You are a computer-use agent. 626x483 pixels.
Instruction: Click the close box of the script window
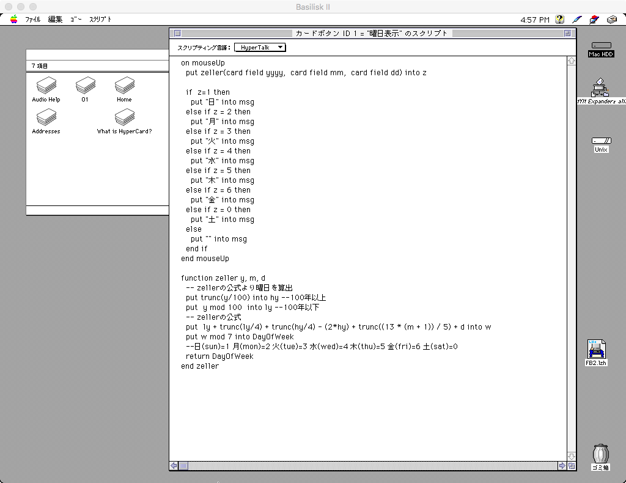coord(178,34)
